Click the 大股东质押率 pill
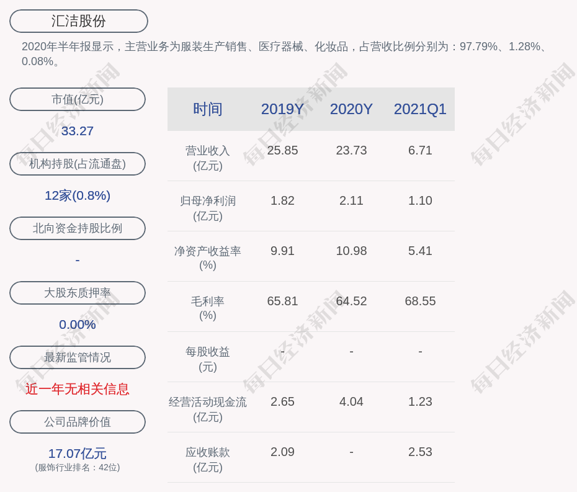 (x=78, y=293)
